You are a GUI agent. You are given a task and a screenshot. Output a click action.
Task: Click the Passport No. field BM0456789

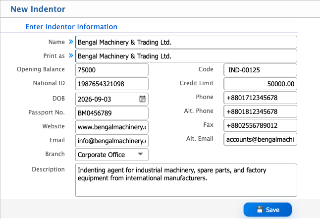coord(111,113)
